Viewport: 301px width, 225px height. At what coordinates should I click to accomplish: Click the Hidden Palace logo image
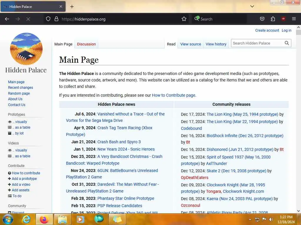[26, 49]
